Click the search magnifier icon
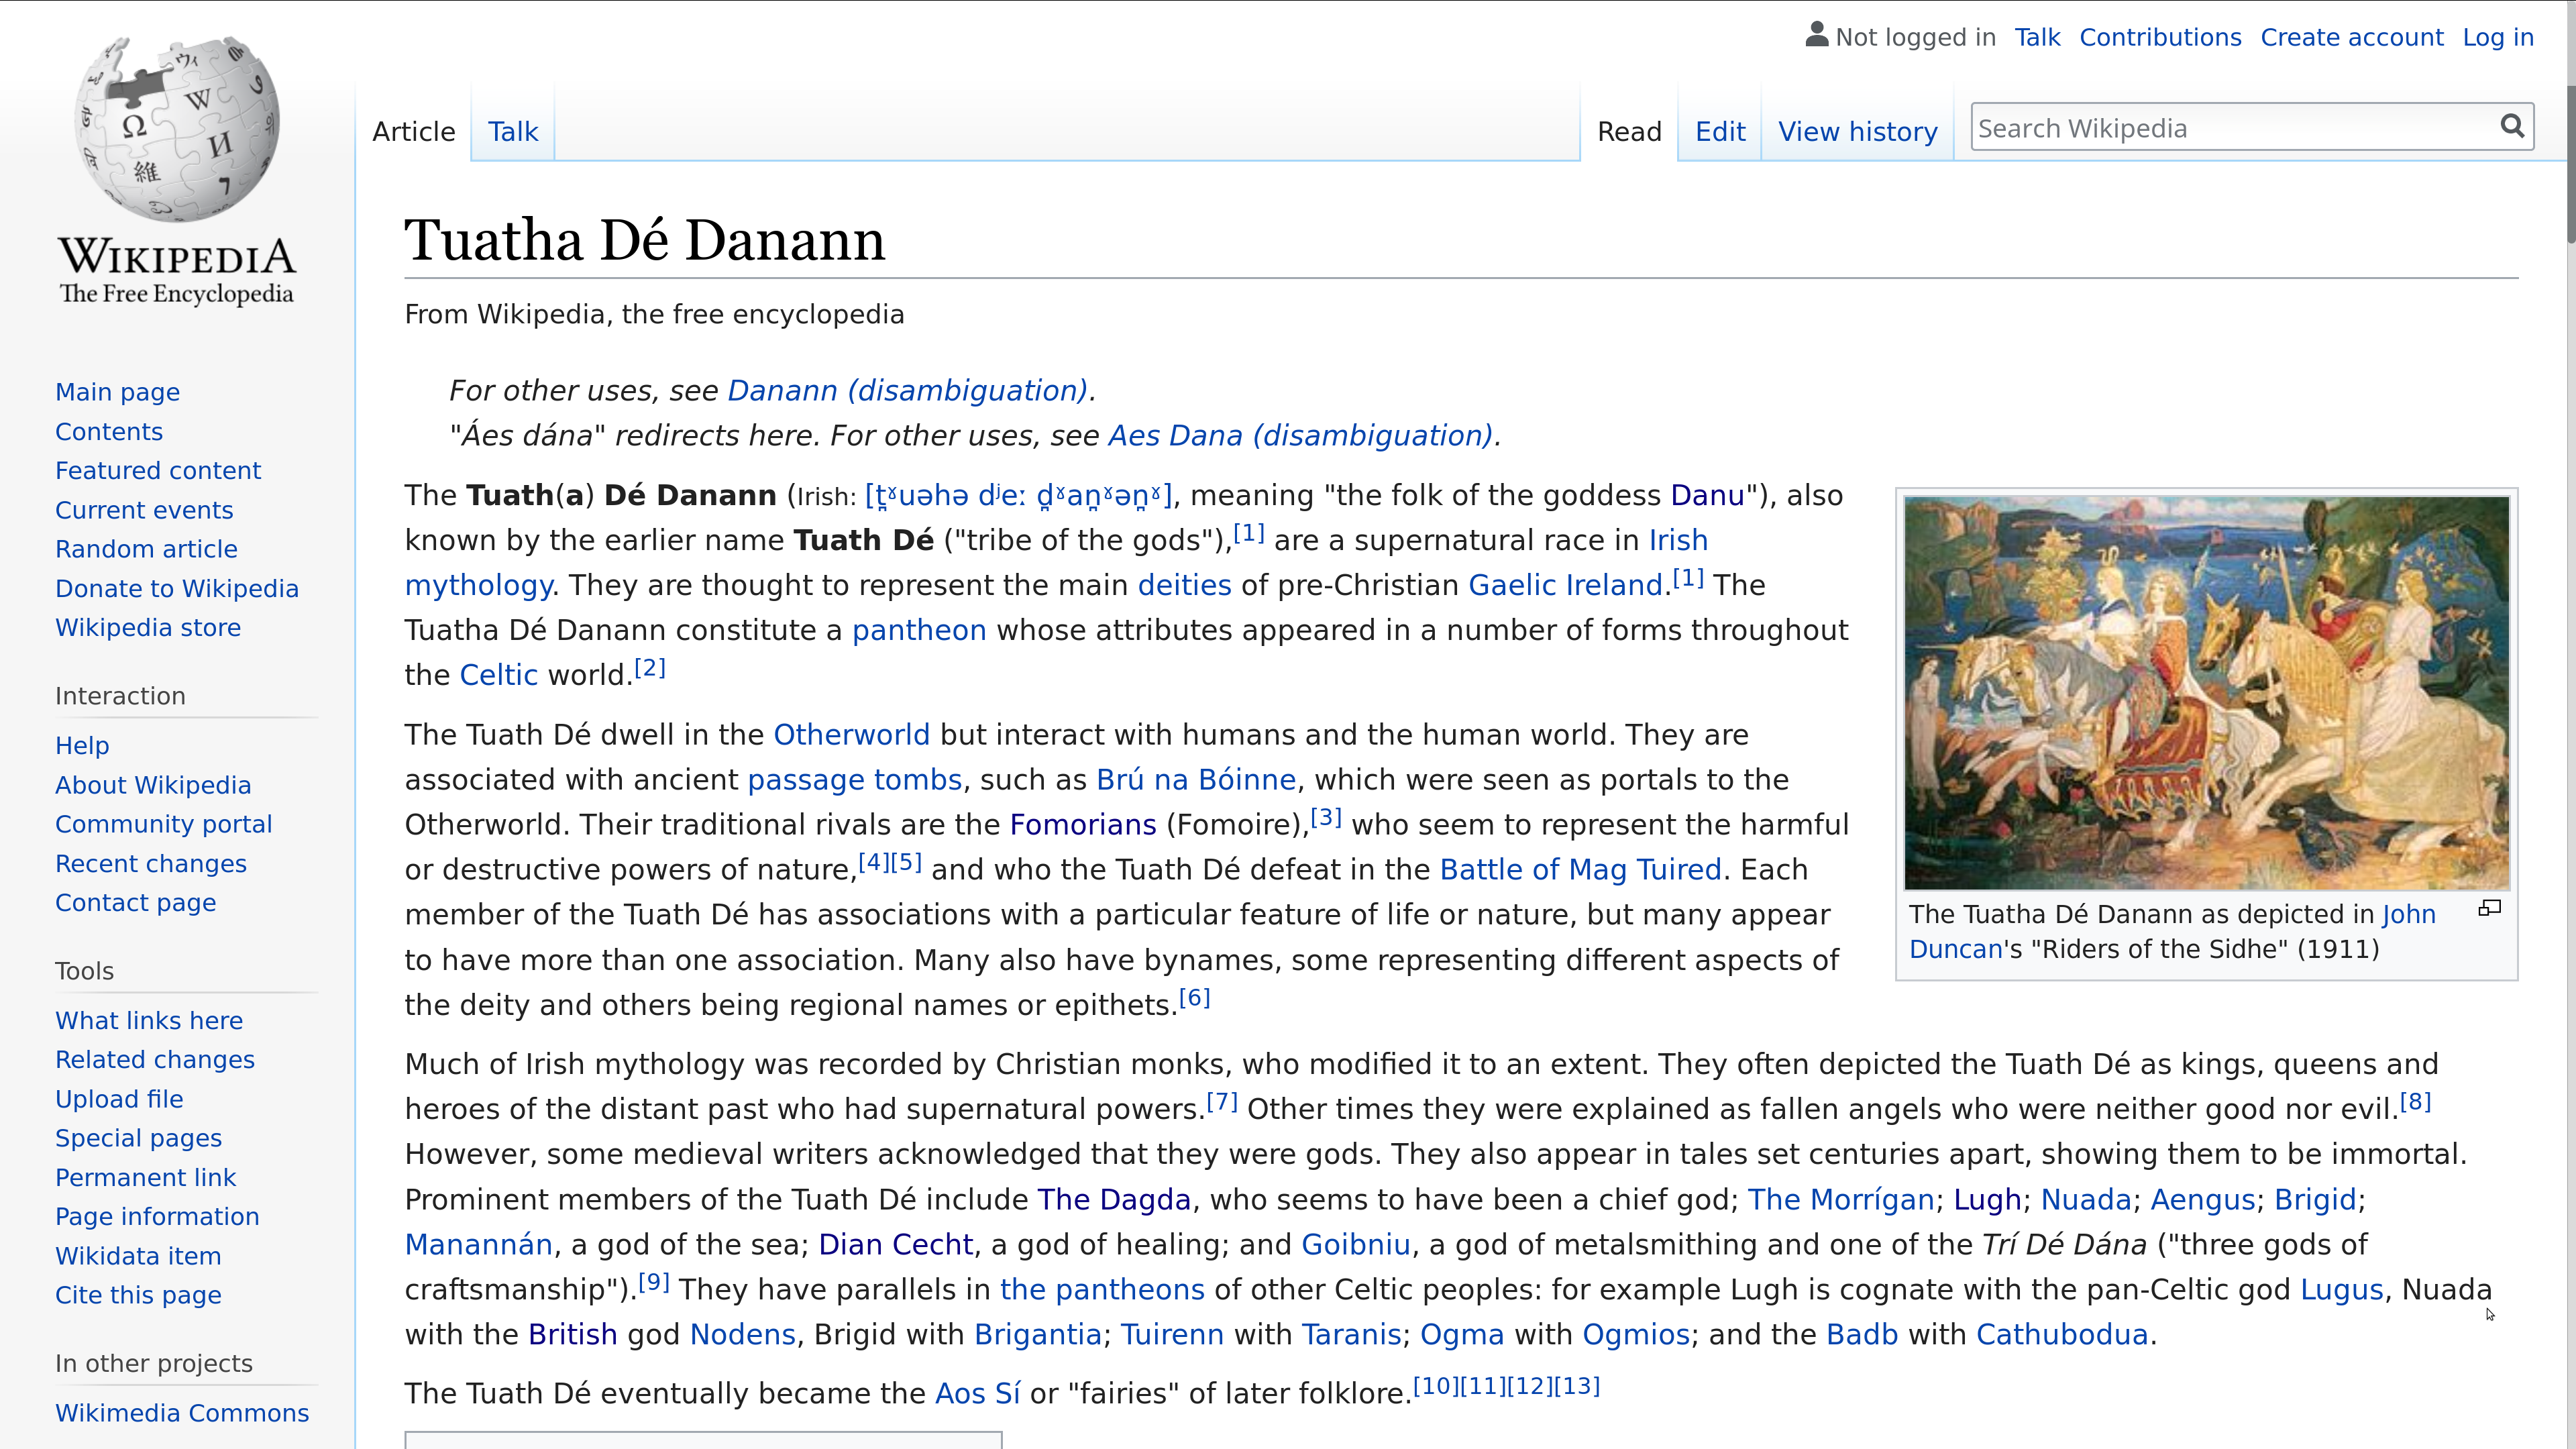The width and height of the screenshot is (2576, 1449). coord(2512,127)
